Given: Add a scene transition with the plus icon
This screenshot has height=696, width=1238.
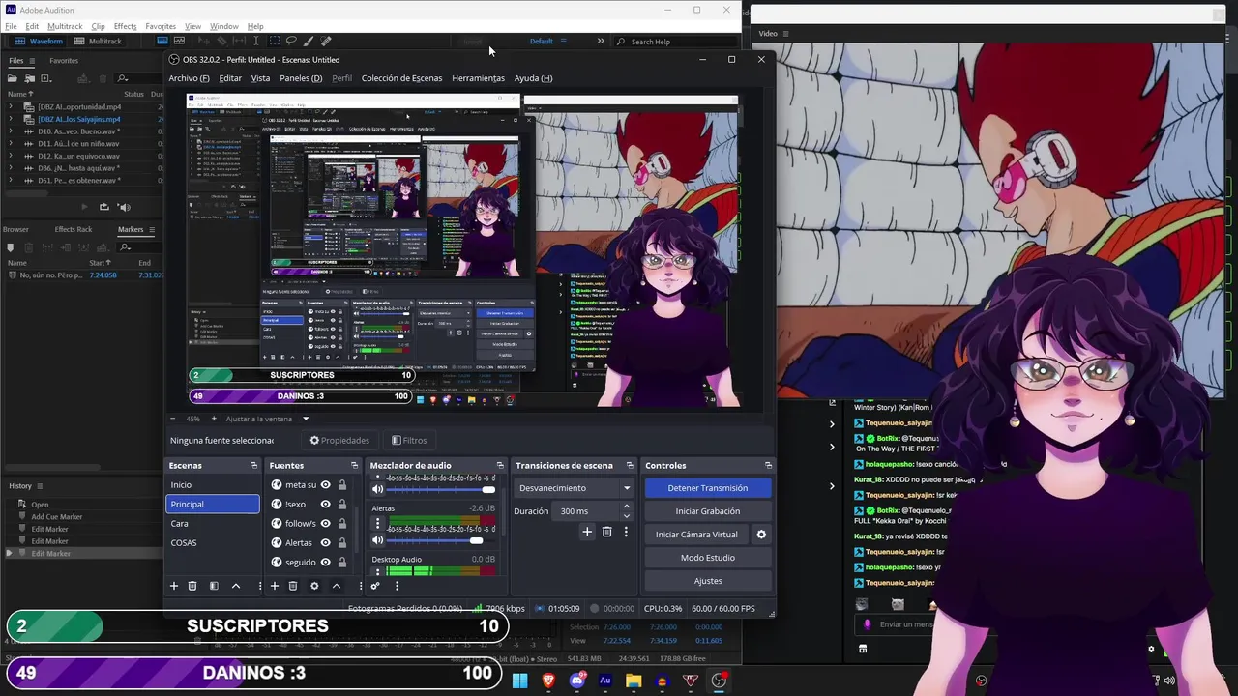Looking at the screenshot, I should (587, 532).
